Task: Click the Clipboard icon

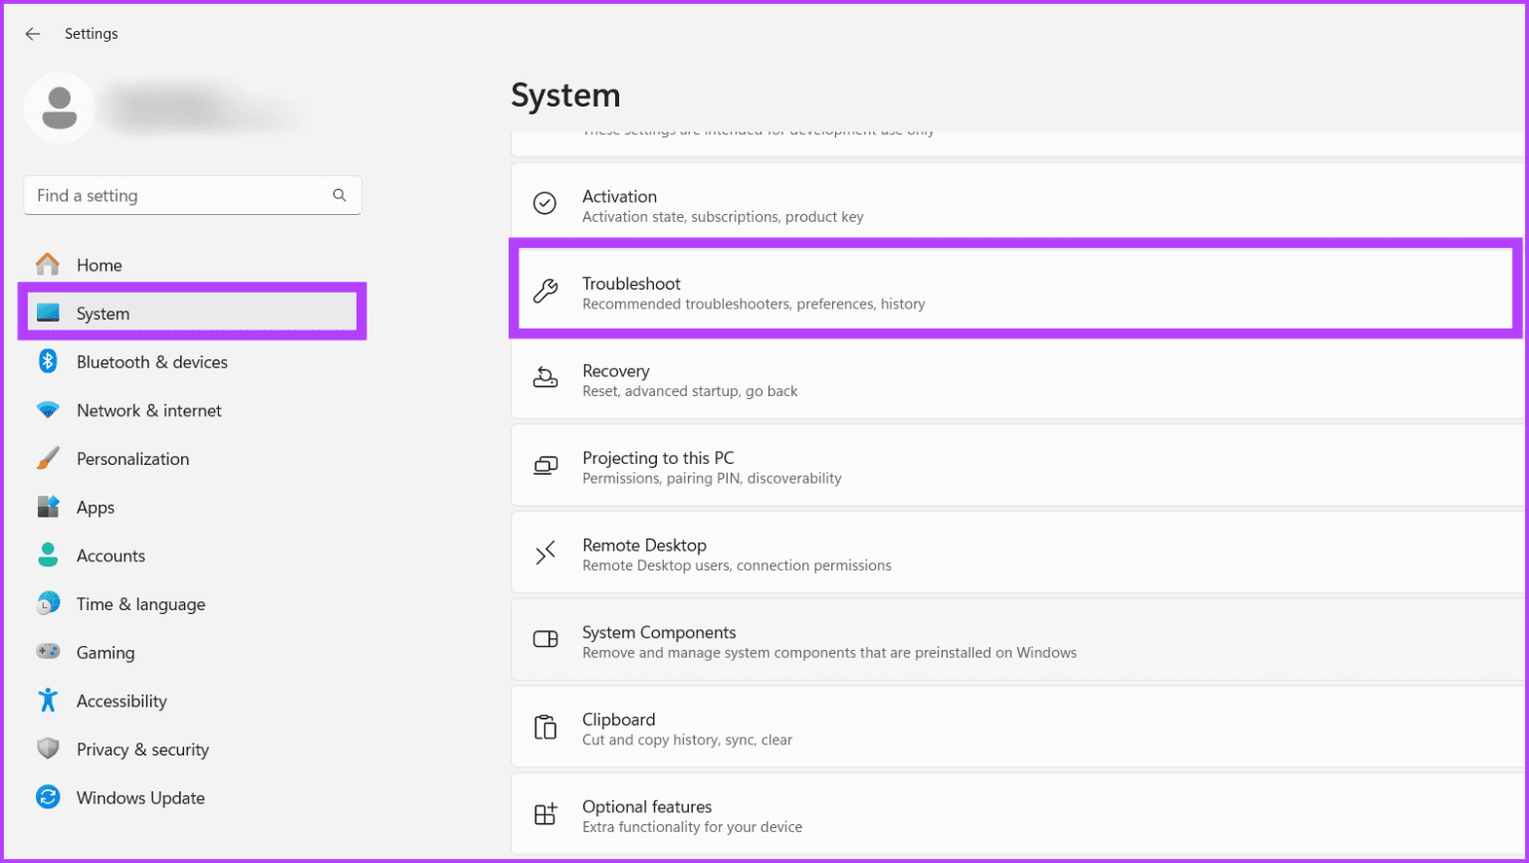Action: 545,728
